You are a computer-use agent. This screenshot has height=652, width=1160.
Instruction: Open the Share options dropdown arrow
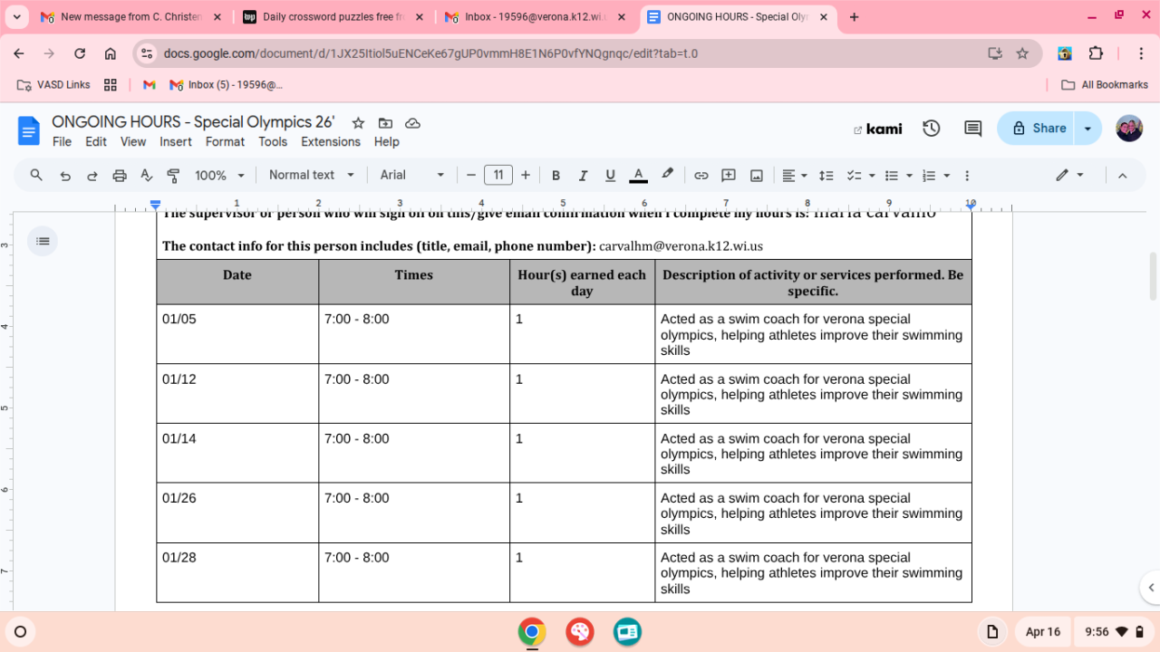coord(1087,129)
